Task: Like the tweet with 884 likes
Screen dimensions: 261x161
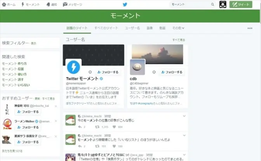Action: [114, 127]
